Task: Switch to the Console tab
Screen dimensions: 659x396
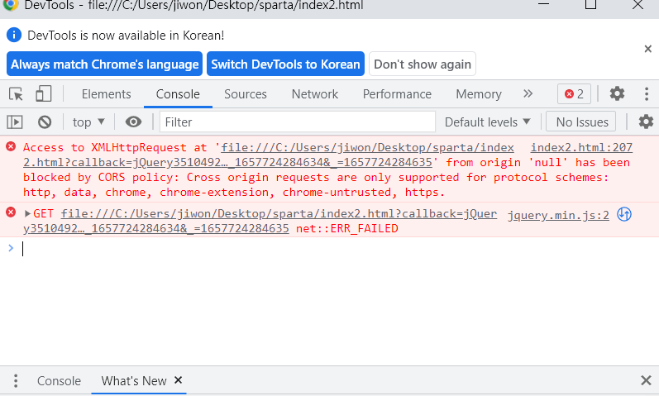Action: click(178, 94)
